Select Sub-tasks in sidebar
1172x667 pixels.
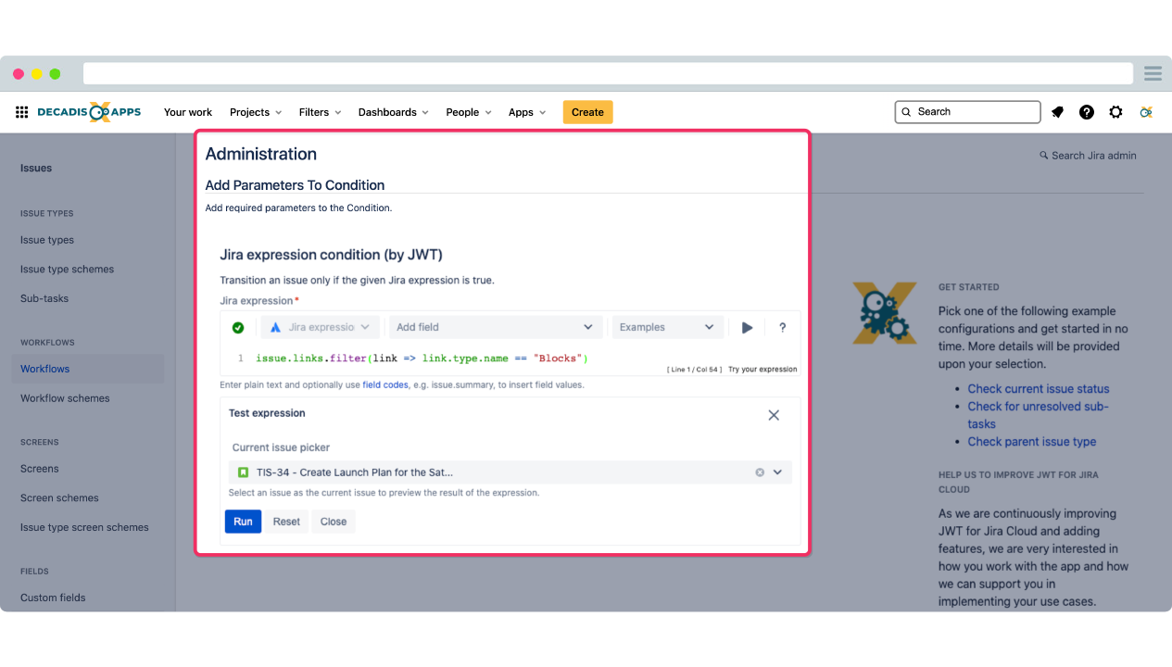coord(44,299)
